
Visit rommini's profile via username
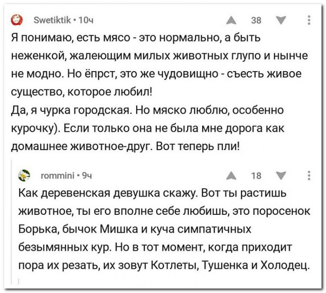58,176
